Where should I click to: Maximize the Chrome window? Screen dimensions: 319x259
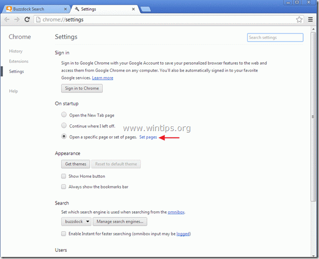(297, 3)
